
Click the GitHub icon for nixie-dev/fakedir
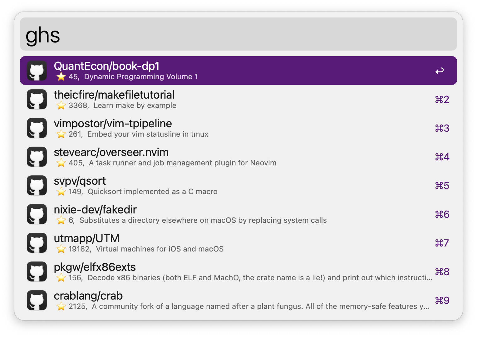(x=37, y=214)
